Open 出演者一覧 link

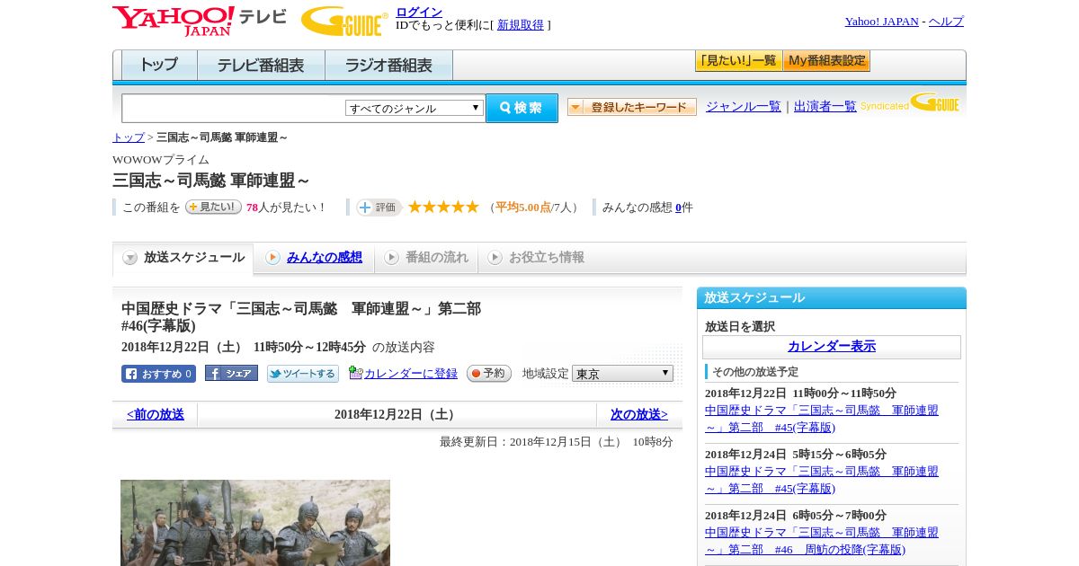[825, 107]
